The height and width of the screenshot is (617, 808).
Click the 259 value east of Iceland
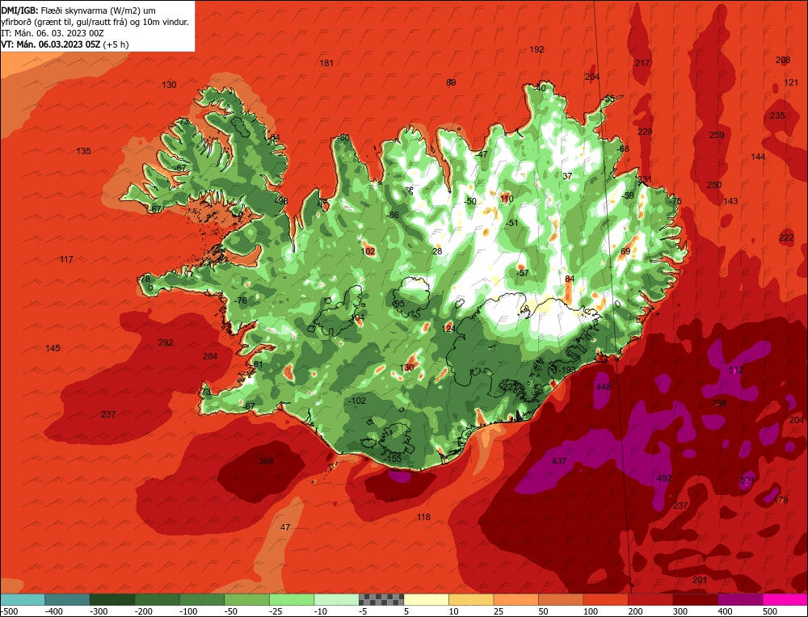[x=717, y=135]
